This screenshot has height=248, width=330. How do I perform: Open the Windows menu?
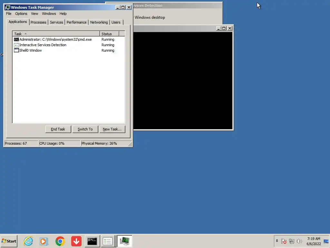tap(49, 14)
